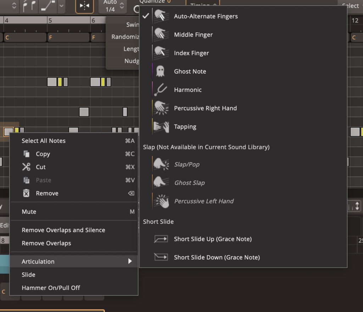
Task: Select Slide from the context menu
Action: [x=74, y=274]
